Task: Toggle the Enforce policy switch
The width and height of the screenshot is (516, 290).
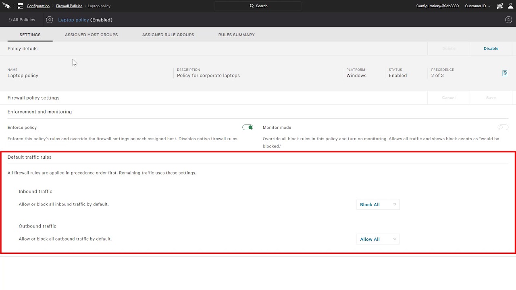Action: pyautogui.click(x=248, y=127)
